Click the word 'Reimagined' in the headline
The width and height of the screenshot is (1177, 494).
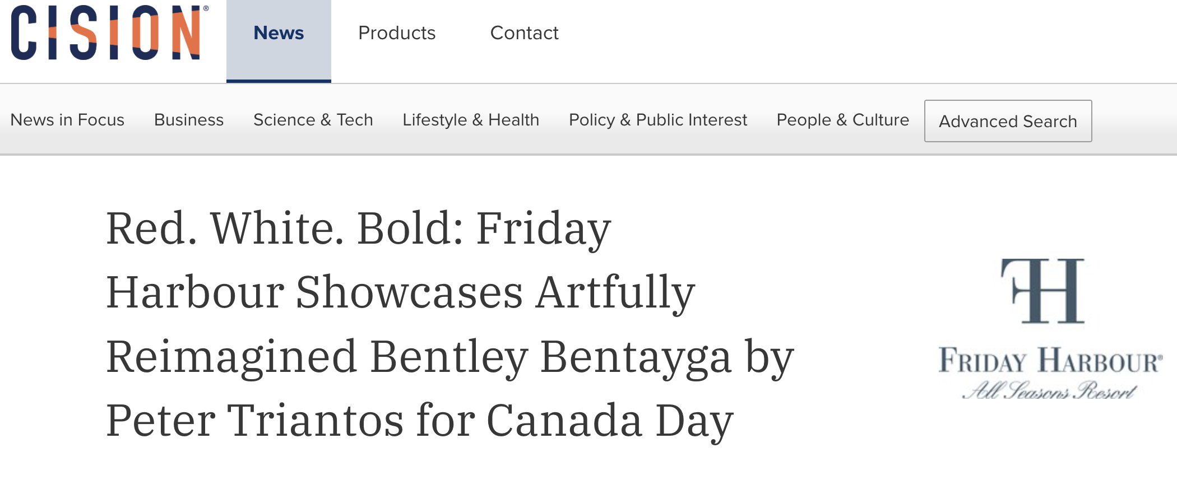tap(231, 357)
